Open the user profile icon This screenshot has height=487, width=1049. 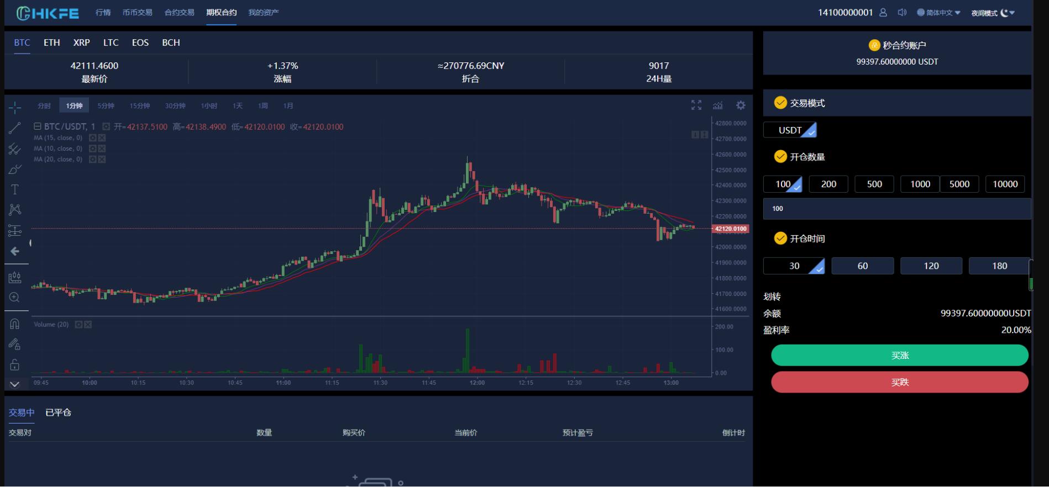click(883, 13)
